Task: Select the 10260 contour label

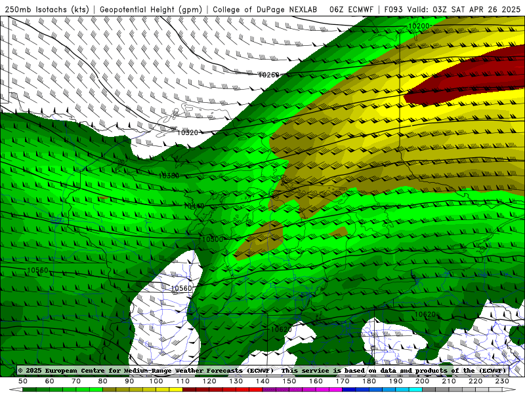Action: tap(269, 75)
